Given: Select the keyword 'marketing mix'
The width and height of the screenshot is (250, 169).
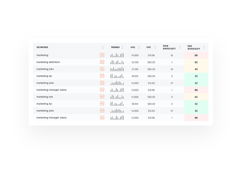Looking at the screenshot, I should (x=45, y=97).
